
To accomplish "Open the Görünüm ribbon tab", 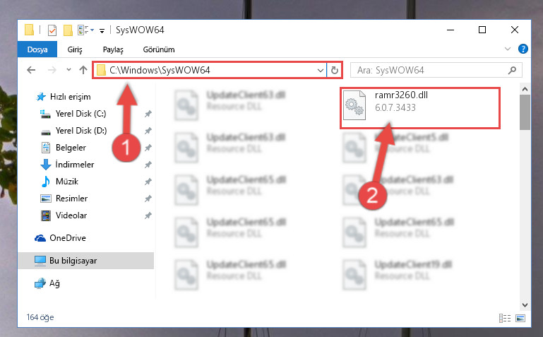I will click(159, 49).
